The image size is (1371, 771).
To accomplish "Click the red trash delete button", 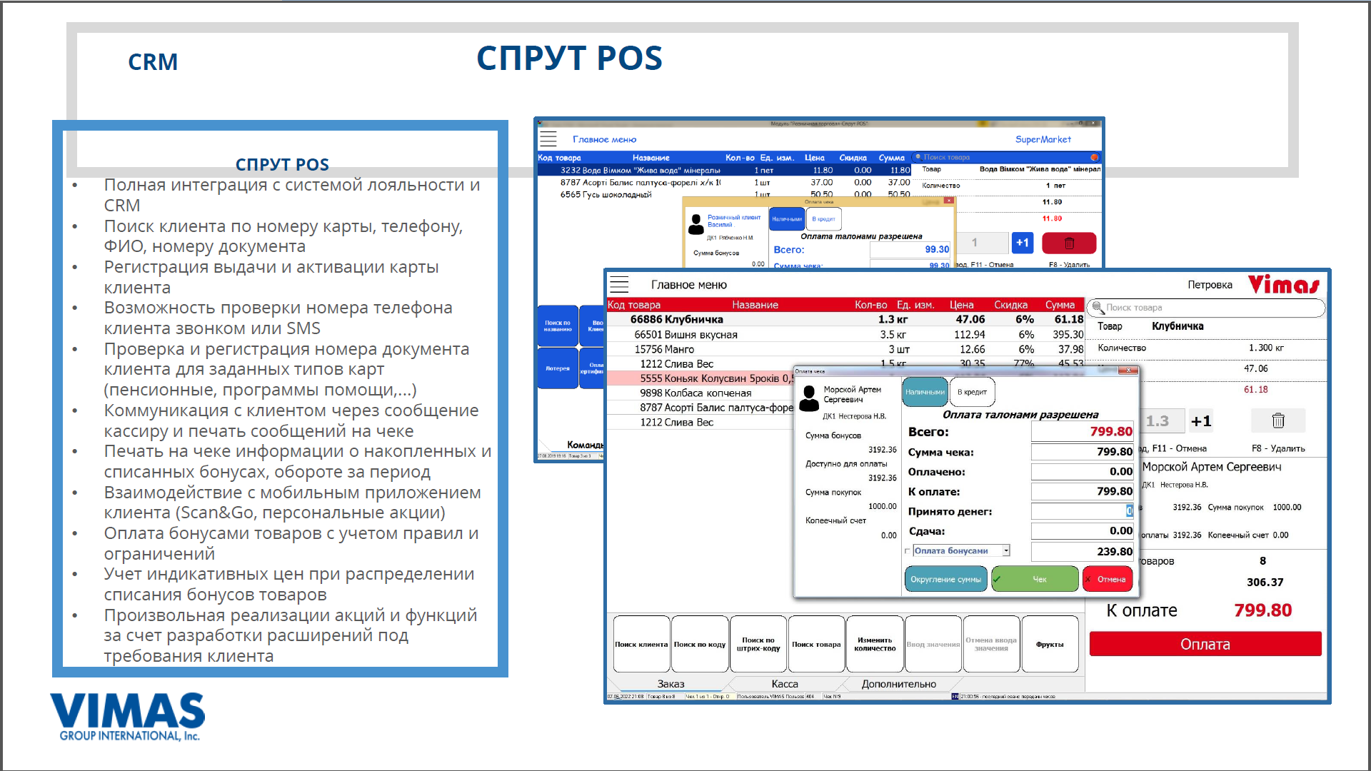I will [x=1068, y=243].
